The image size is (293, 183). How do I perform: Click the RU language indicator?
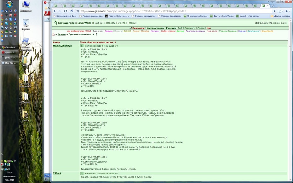pyautogui.click(x=2, y=154)
